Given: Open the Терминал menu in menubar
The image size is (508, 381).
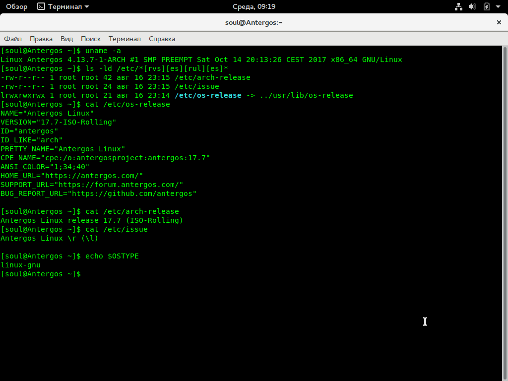Looking at the screenshot, I should click(x=125, y=39).
